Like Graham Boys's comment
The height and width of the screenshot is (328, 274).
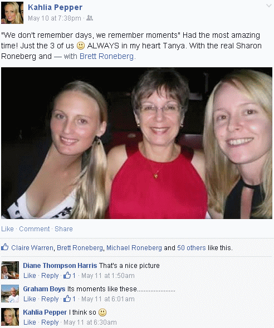[x=30, y=299]
